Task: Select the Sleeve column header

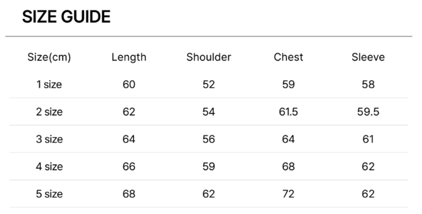Action: (368, 57)
